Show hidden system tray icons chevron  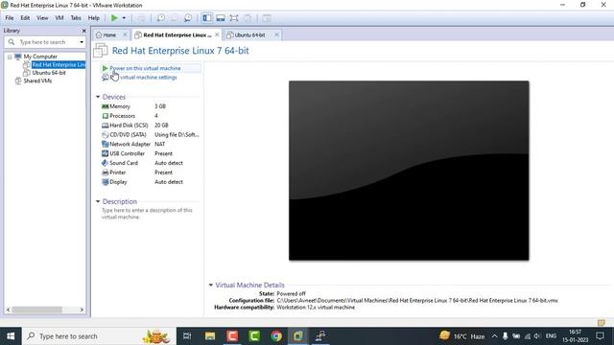tap(494, 336)
